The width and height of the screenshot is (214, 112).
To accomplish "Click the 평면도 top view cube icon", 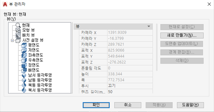I will coord(24,45).
